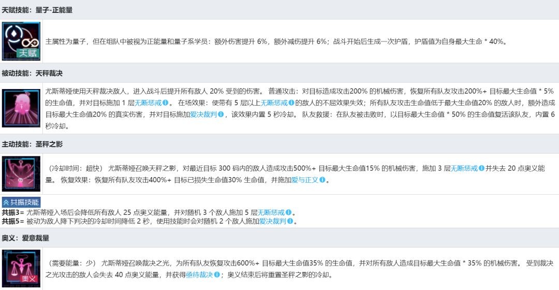Open 爱决裁判 link in 共振5 row

(272, 221)
